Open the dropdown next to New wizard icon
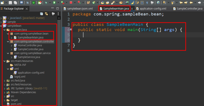This screenshot has width=204, height=106. pyautogui.click(x=6, y=3)
